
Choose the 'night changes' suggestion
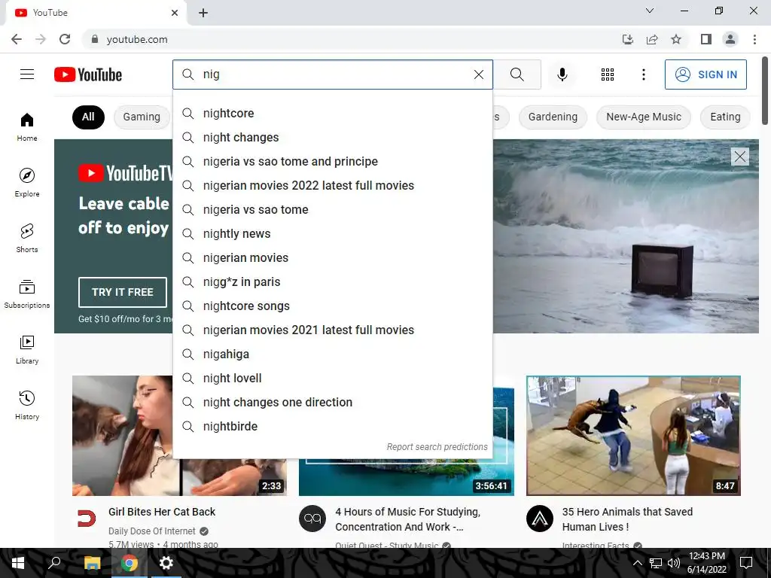[x=332, y=137]
